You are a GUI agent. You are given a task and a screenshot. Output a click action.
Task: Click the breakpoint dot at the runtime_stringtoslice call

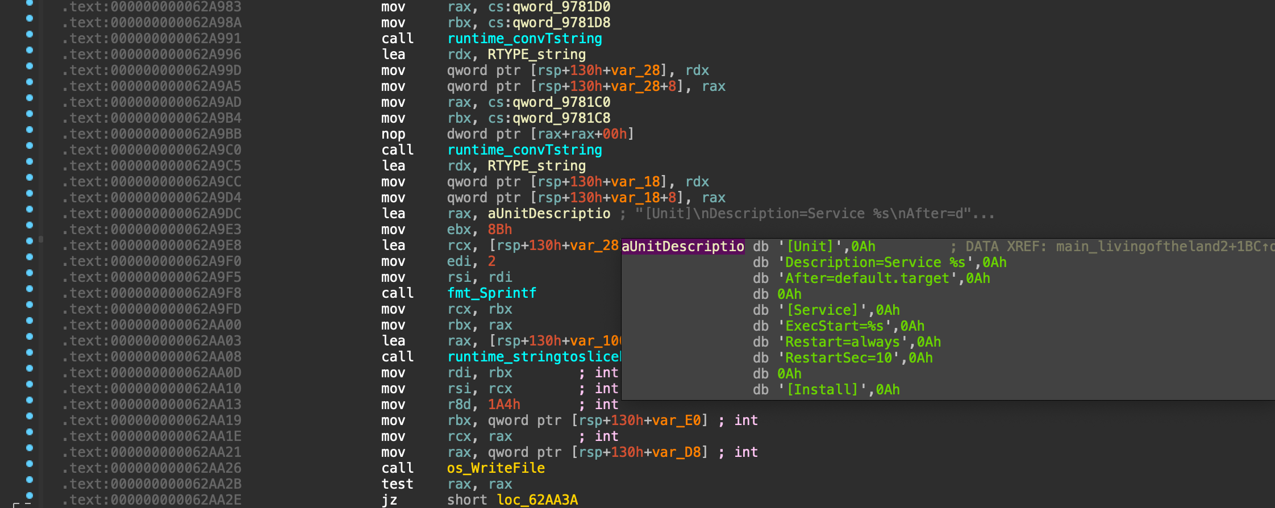(x=30, y=353)
